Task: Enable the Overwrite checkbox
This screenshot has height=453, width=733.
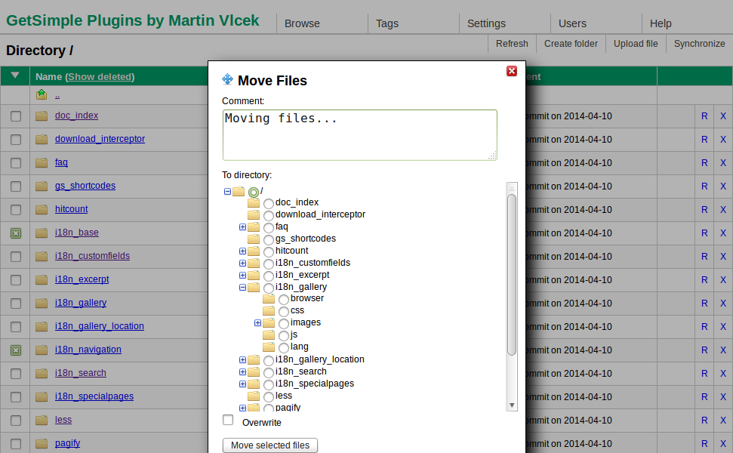Action: point(228,420)
